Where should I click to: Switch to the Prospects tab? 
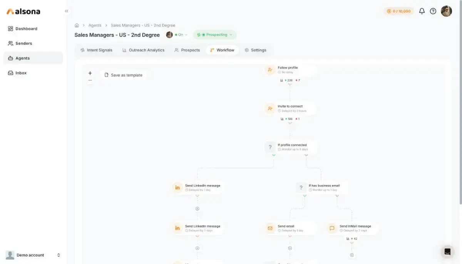coord(187,50)
